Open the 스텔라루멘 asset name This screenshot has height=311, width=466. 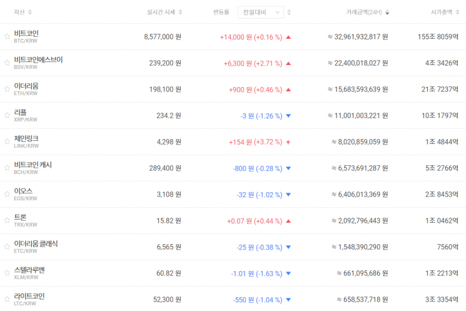(x=29, y=270)
